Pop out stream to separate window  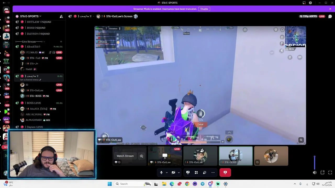click(x=322, y=172)
